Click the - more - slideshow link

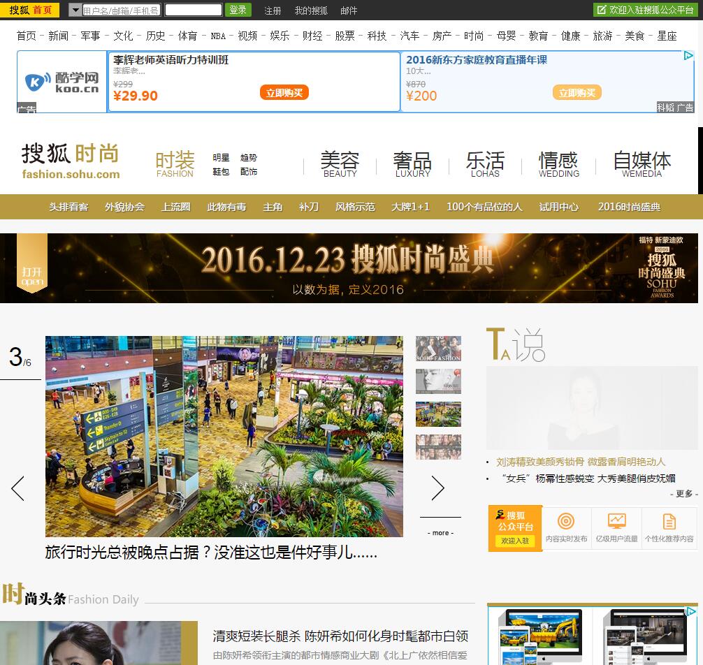[440, 533]
